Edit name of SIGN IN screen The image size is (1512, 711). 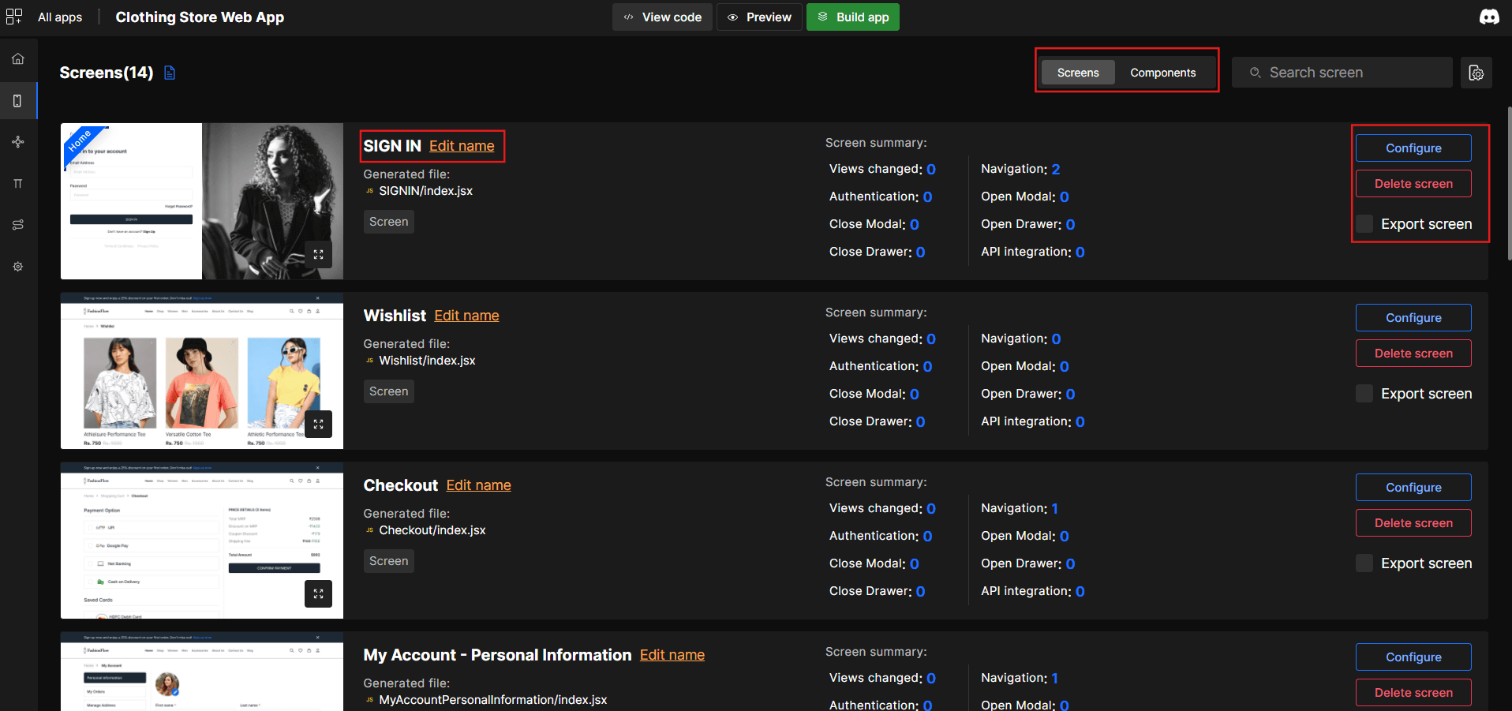(x=462, y=146)
